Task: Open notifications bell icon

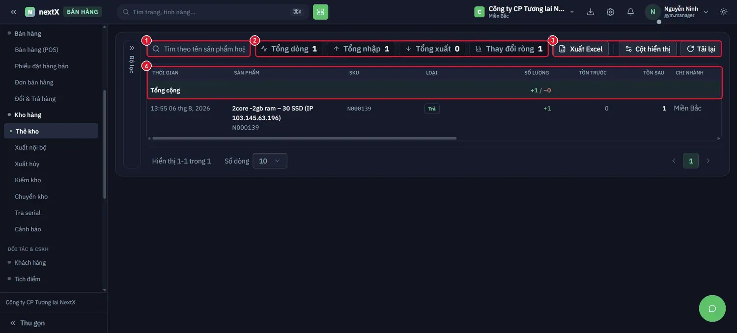Action: pos(630,12)
